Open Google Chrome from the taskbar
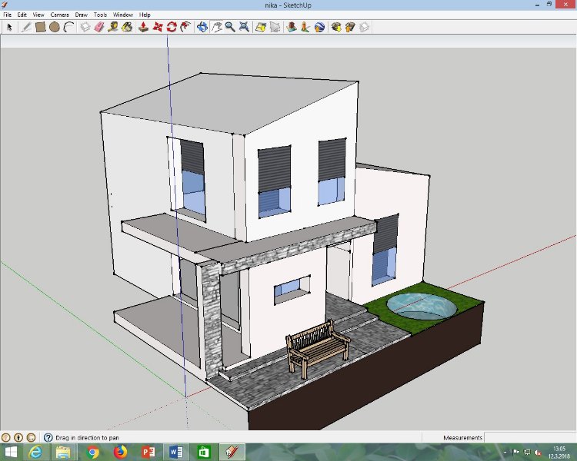This screenshot has width=577, height=461. (92, 453)
